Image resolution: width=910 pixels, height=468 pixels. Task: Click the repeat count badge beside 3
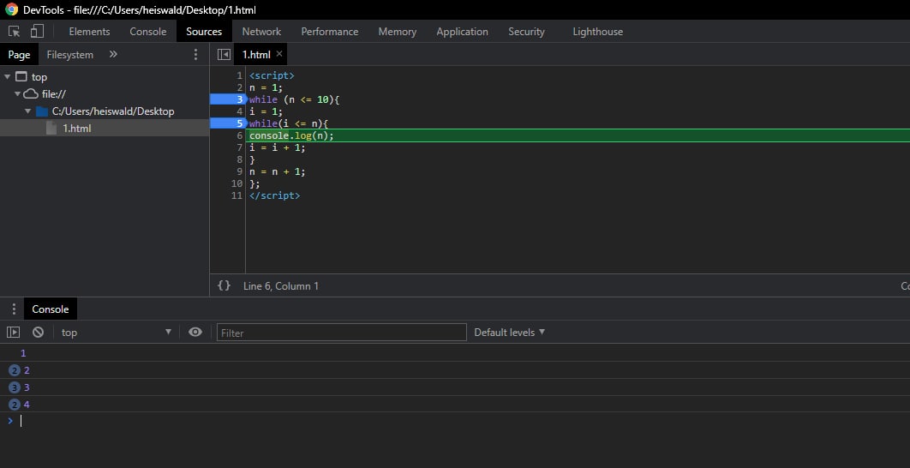(x=15, y=387)
